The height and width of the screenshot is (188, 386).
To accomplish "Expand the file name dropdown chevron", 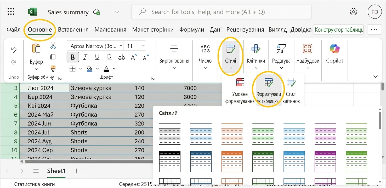I will 117,12.
